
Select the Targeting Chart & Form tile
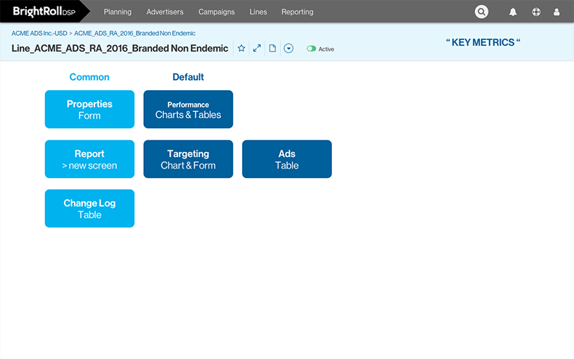188,159
